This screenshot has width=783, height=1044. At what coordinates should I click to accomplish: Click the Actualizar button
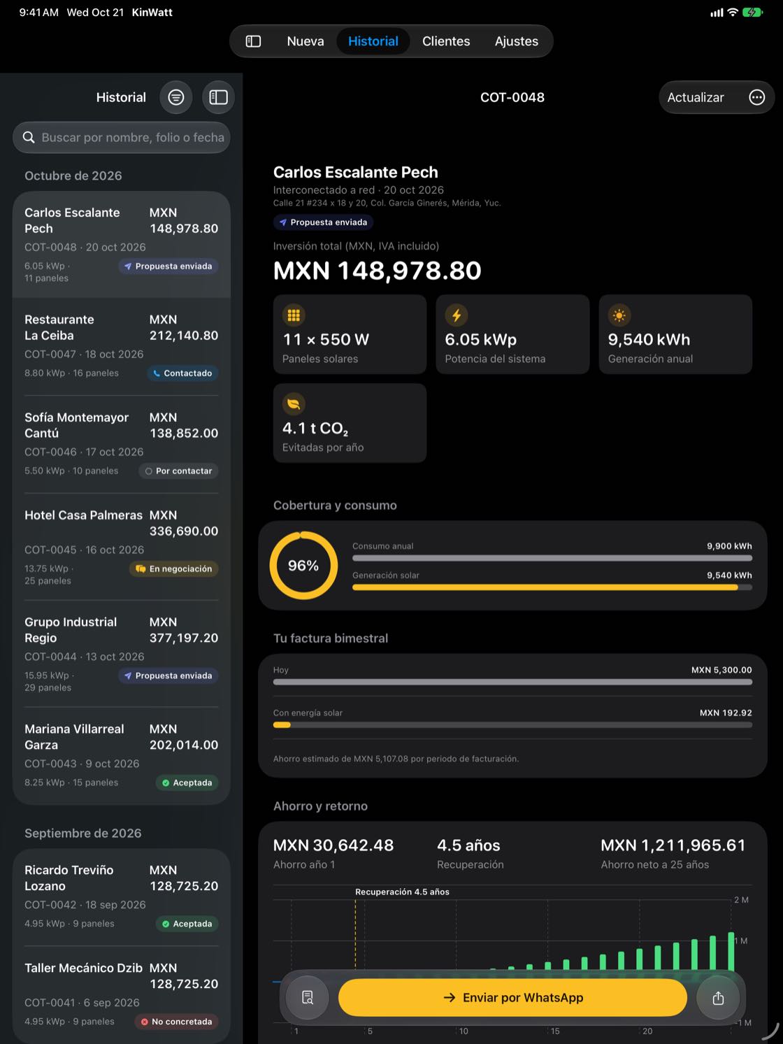click(696, 97)
